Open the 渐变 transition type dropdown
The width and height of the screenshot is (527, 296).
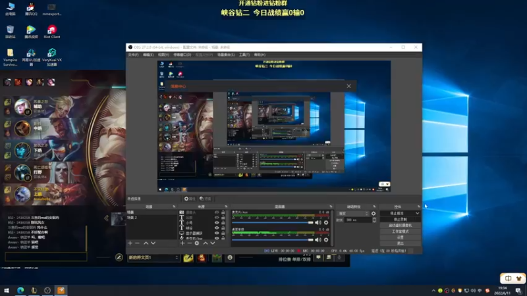353,213
